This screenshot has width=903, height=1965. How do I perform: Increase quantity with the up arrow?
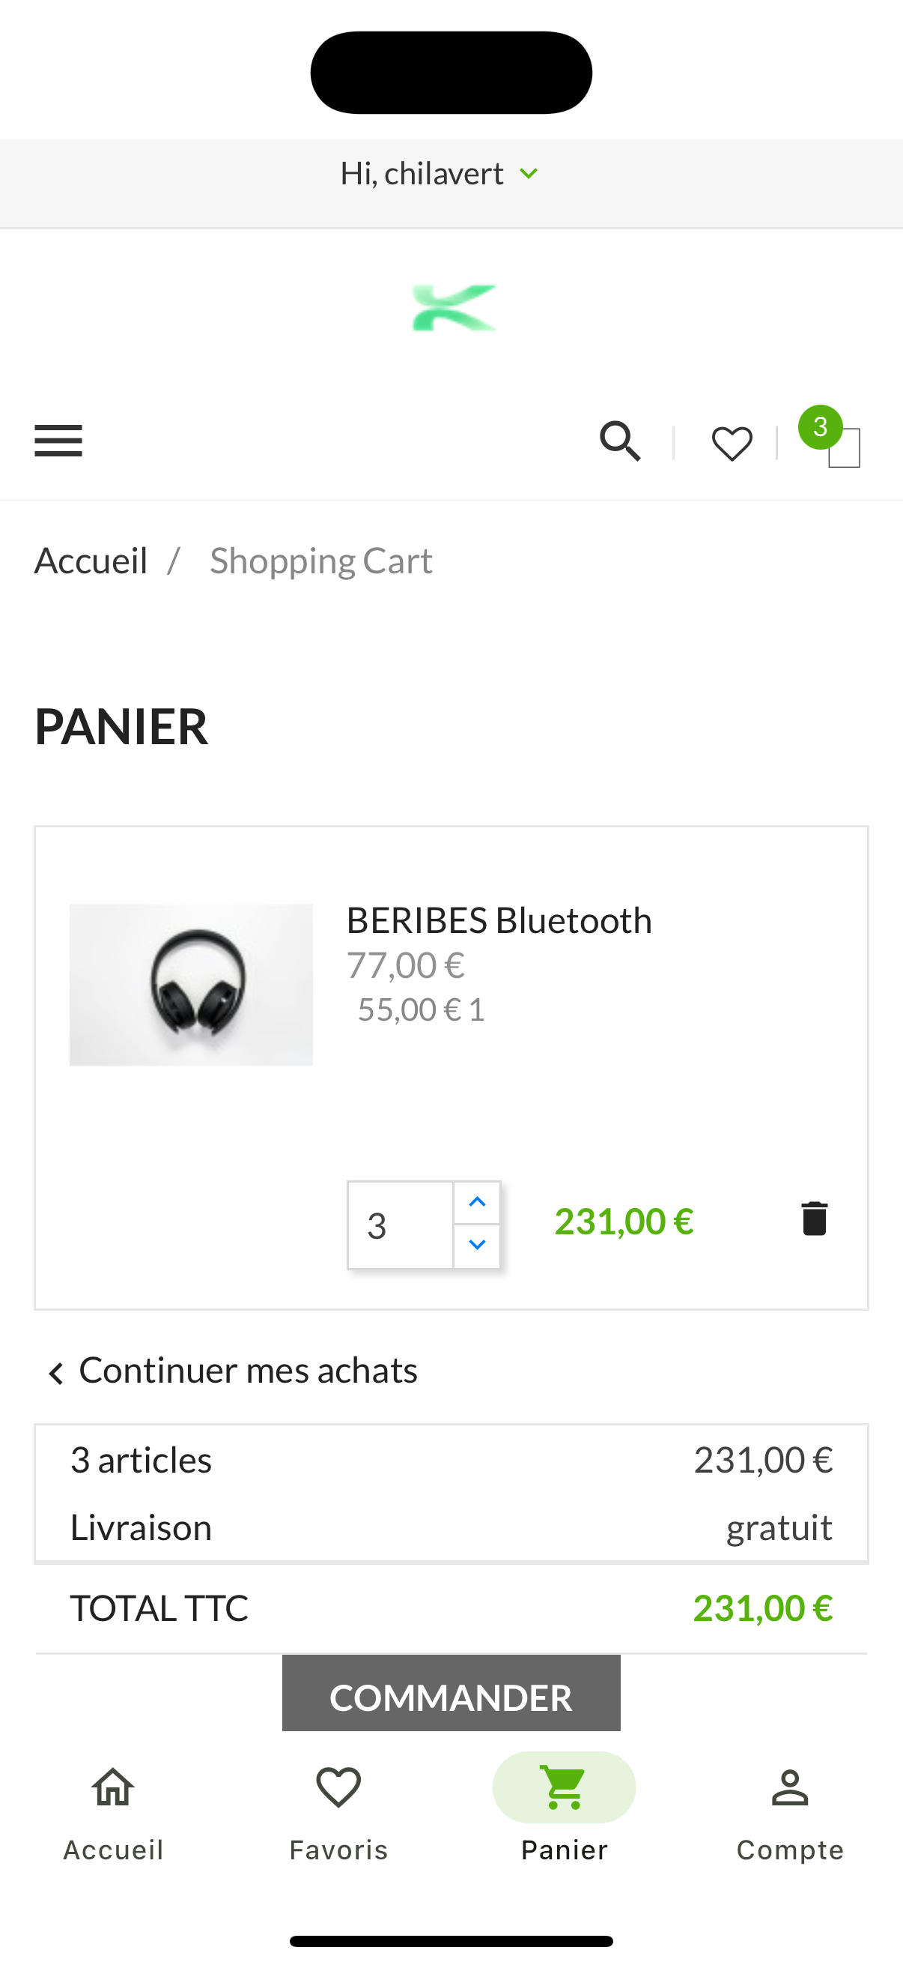476,1201
